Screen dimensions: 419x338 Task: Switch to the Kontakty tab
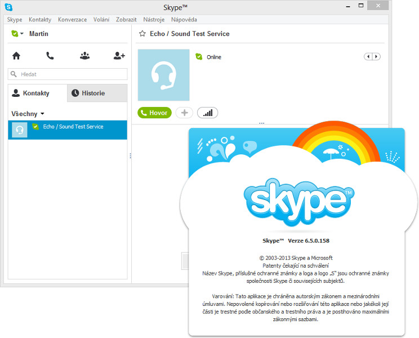tap(37, 93)
